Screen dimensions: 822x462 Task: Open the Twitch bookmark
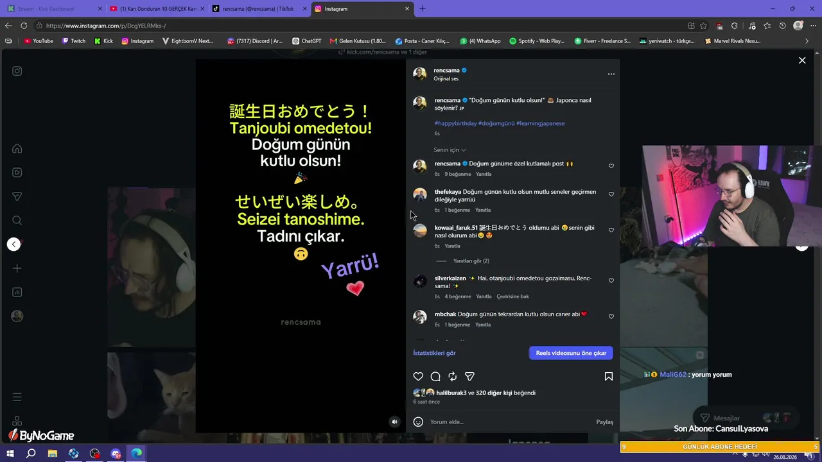[x=73, y=41]
